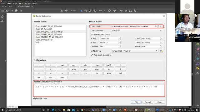200x112 pixels.
Task: Adjust the Y max spinner arrows
Action: tap(162, 43)
